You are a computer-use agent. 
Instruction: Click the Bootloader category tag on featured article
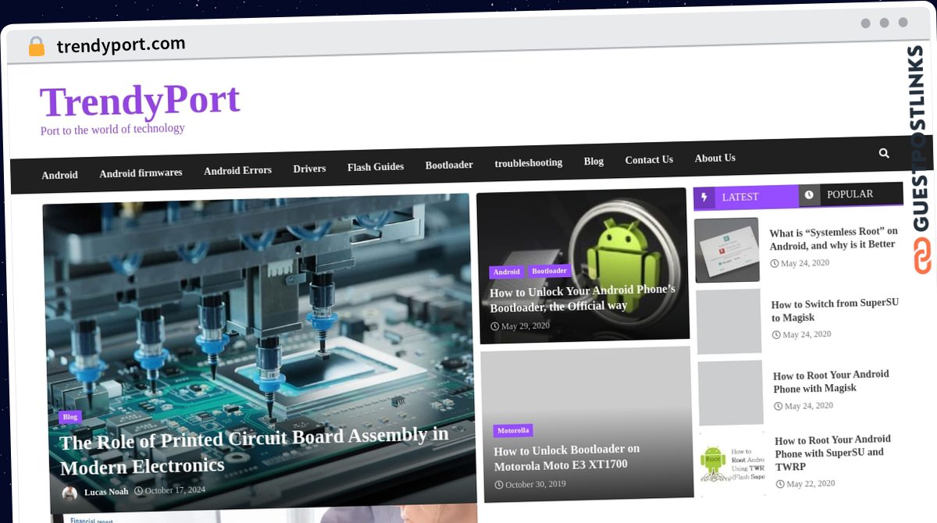[x=550, y=271]
